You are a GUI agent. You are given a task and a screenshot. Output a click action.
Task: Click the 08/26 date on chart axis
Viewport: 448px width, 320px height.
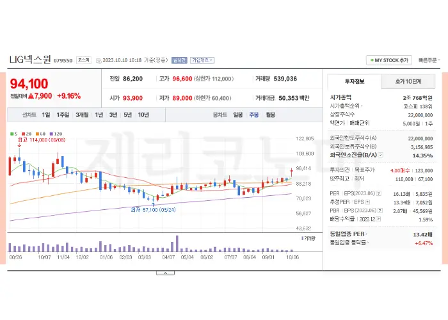tap(15, 257)
